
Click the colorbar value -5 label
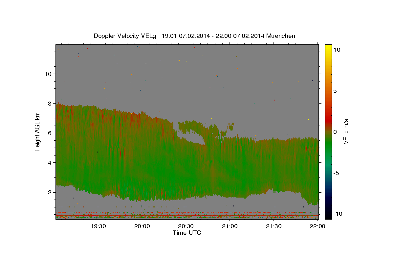pos(336,173)
